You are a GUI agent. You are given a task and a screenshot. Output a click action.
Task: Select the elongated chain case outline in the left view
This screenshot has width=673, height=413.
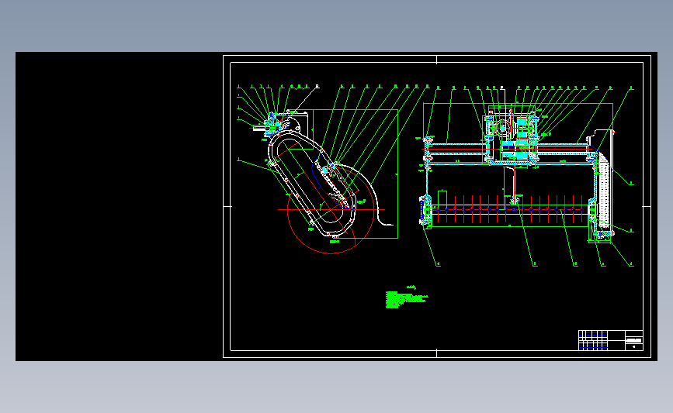coord(312,184)
